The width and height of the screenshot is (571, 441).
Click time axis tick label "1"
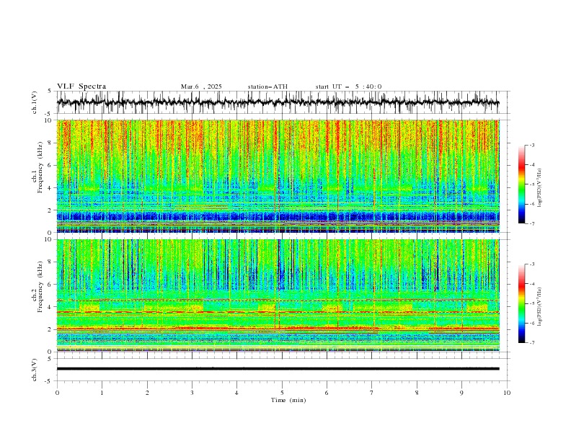pos(102,393)
